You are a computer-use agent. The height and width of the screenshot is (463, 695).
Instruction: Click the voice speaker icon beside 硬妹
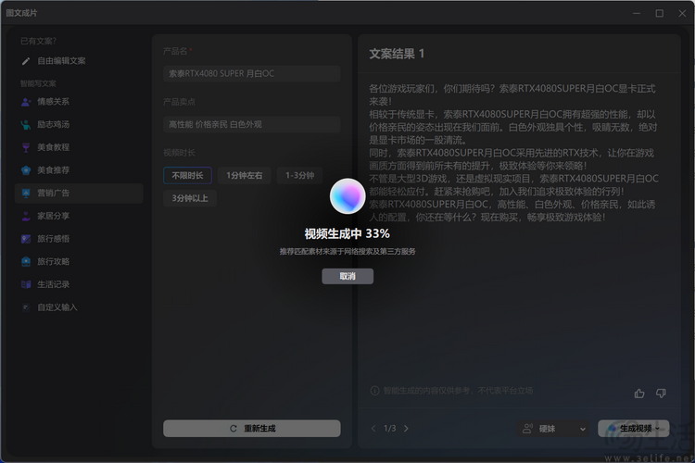pos(527,429)
